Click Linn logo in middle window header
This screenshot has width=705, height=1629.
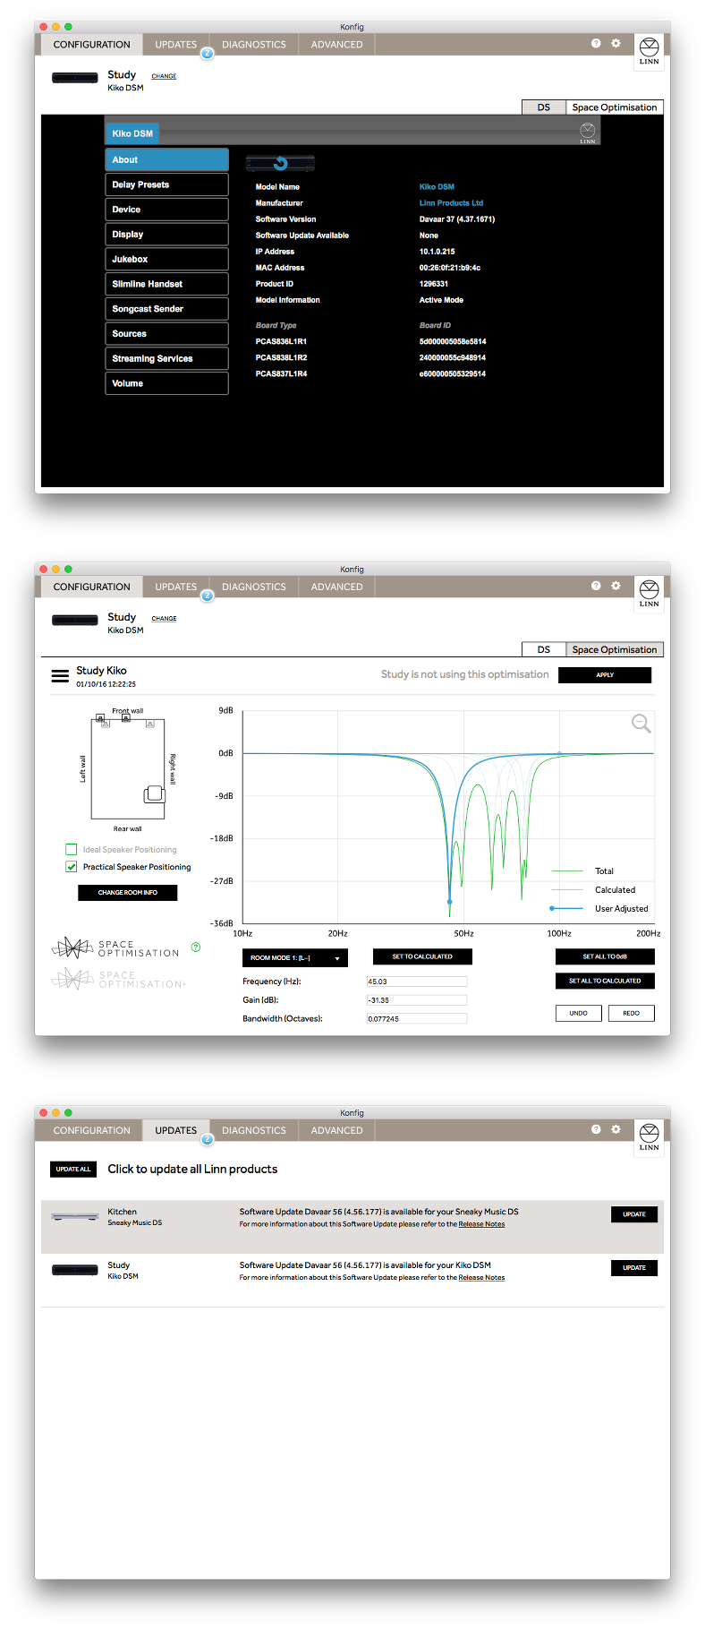pos(650,594)
